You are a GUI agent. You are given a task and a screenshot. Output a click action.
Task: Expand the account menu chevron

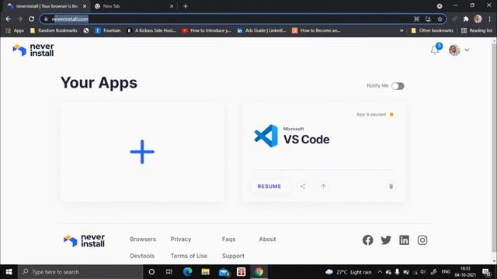467,50
